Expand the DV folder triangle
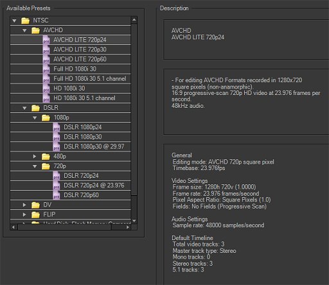 (24, 205)
